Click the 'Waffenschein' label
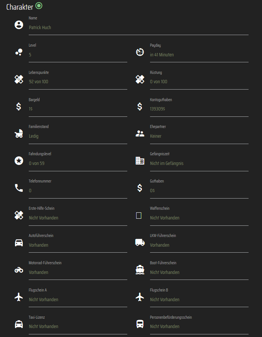 pos(160,208)
